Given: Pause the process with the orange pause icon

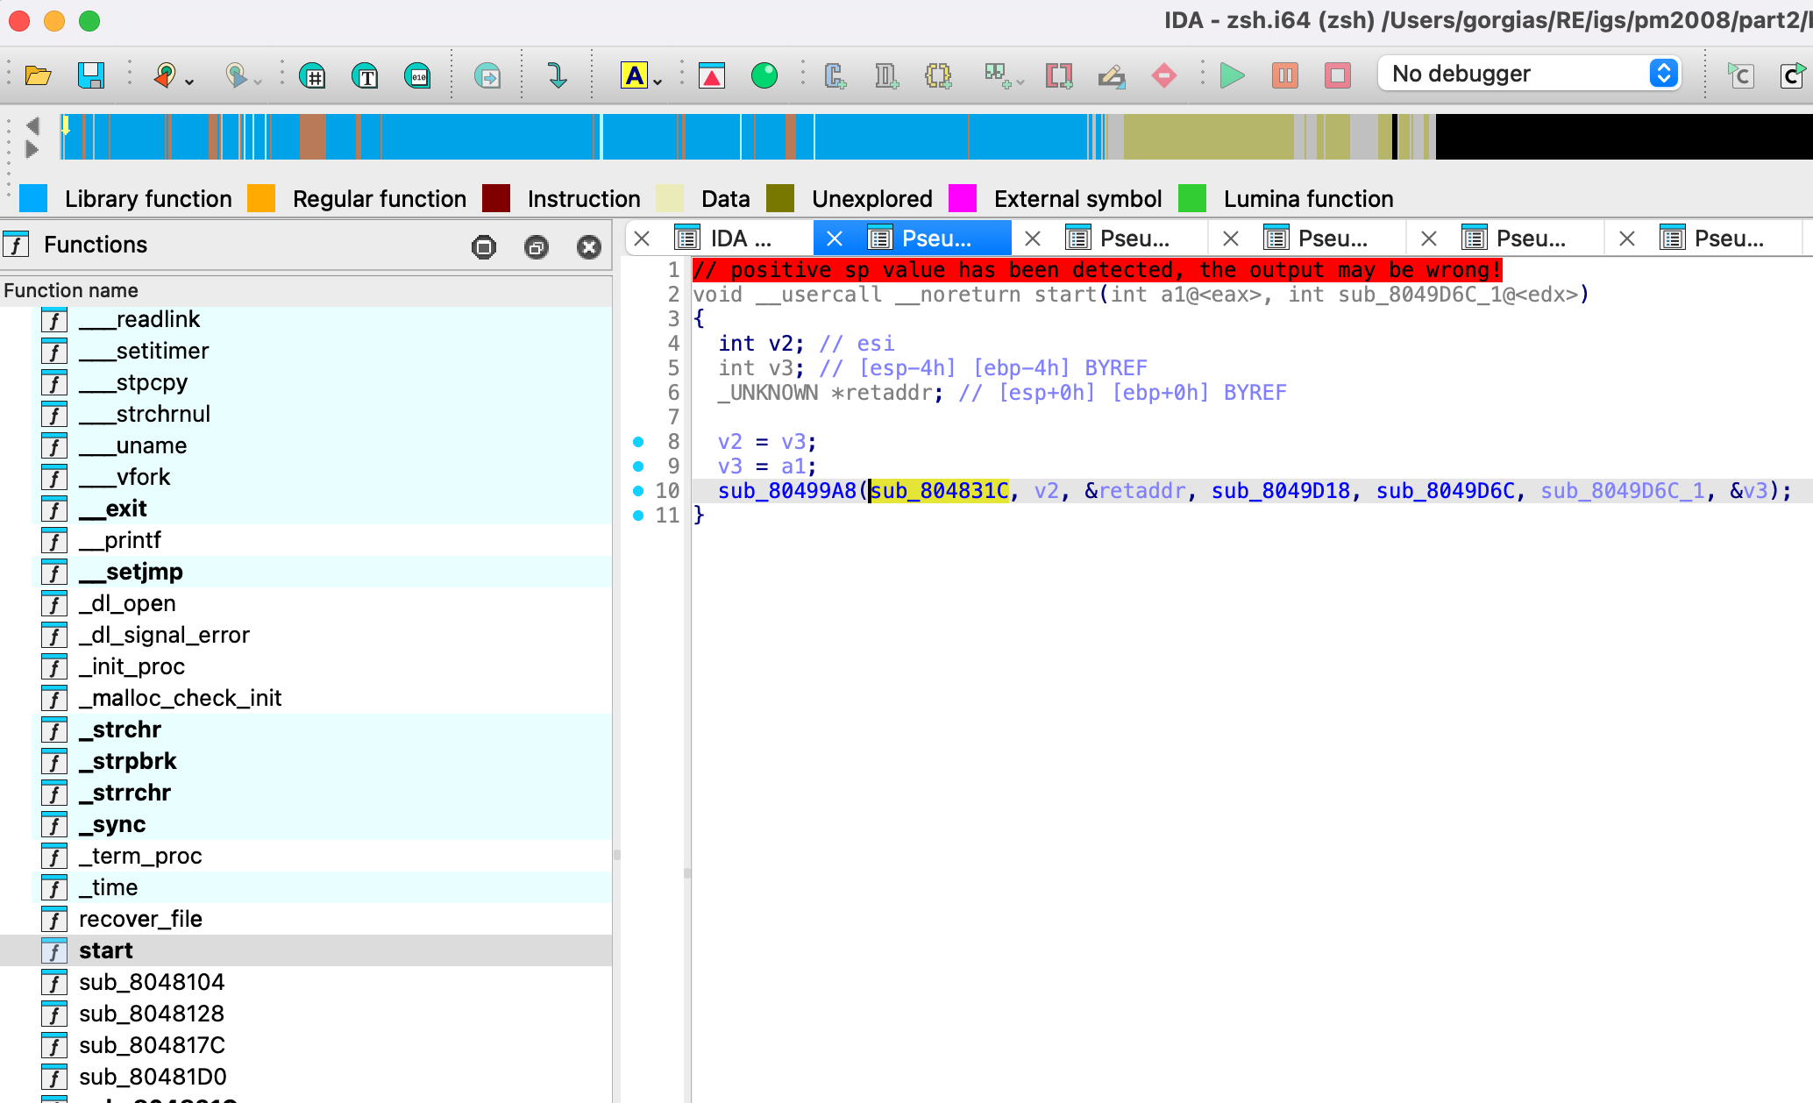Looking at the screenshot, I should 1285,75.
